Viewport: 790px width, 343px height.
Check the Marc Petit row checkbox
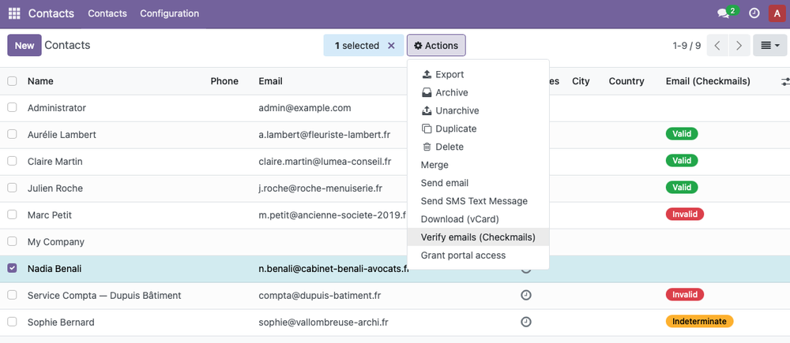point(12,214)
